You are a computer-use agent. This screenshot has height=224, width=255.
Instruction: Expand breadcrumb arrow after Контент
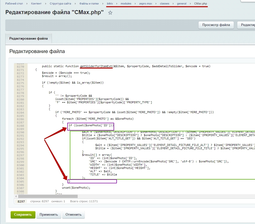[x=46, y=4]
